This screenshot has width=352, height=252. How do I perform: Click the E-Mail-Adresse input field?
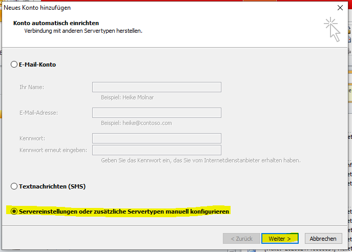157,113
